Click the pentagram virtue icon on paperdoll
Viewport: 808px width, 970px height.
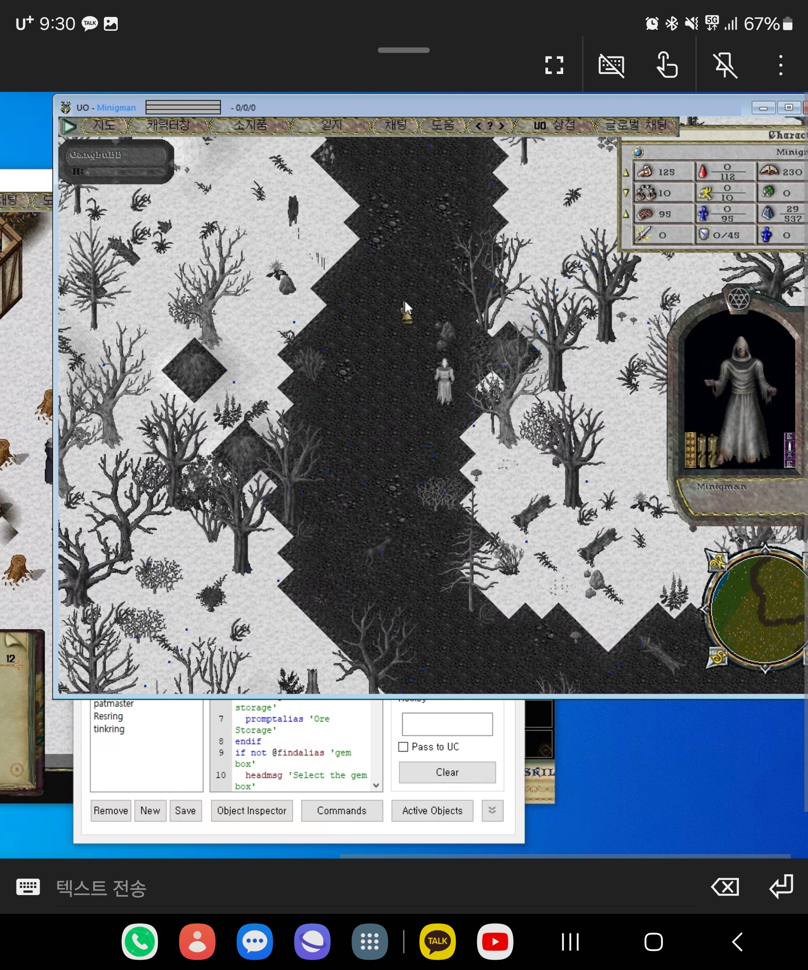click(x=738, y=299)
